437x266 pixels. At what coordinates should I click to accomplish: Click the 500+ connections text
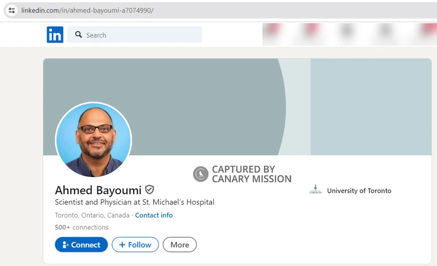[81, 227]
